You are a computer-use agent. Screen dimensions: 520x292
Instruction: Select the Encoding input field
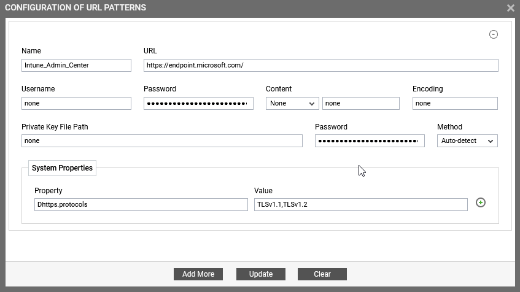(x=455, y=104)
